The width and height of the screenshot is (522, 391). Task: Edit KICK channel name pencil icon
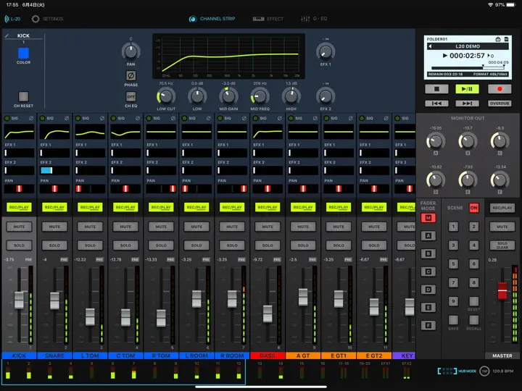pos(7,35)
